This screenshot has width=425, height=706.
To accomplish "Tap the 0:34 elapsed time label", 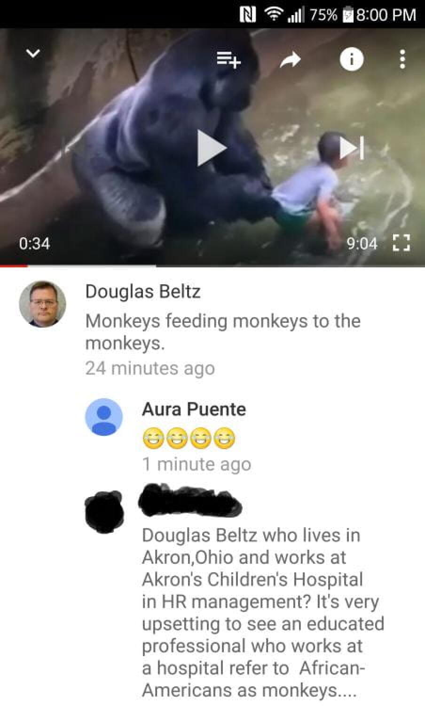I will [x=34, y=243].
